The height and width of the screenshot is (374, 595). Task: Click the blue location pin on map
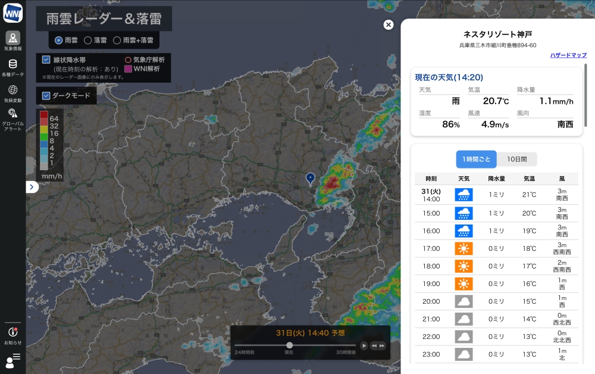click(x=310, y=178)
